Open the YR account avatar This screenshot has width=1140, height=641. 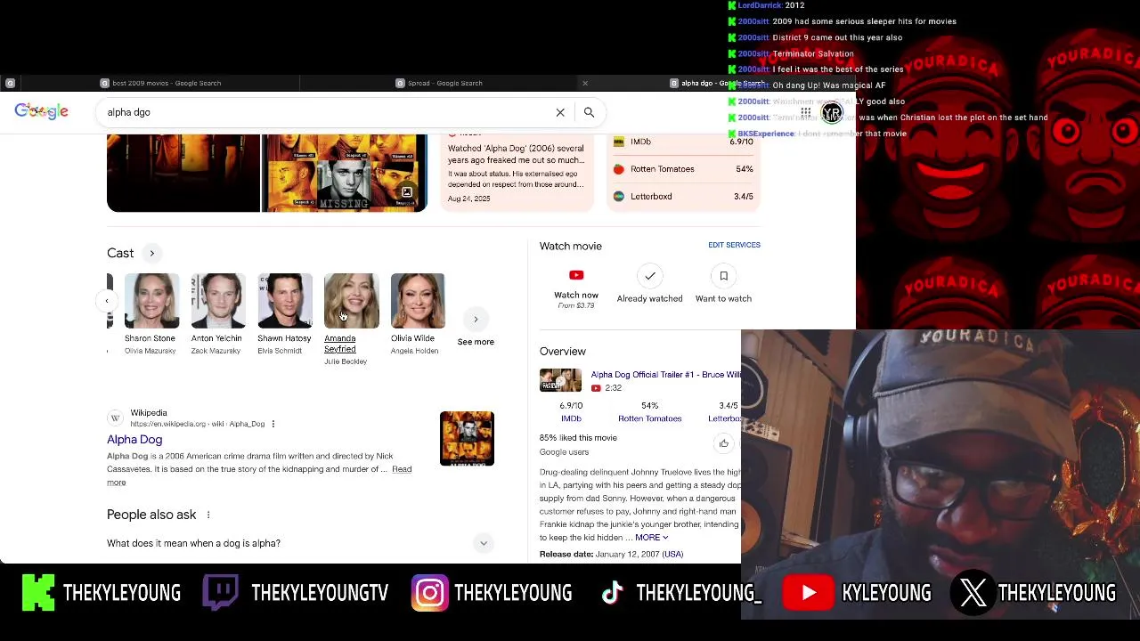pyautogui.click(x=832, y=113)
